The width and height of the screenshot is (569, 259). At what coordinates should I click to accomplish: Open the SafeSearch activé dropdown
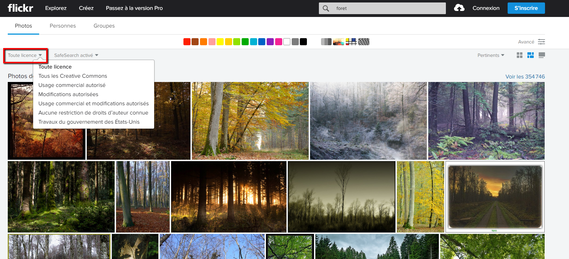click(x=76, y=55)
